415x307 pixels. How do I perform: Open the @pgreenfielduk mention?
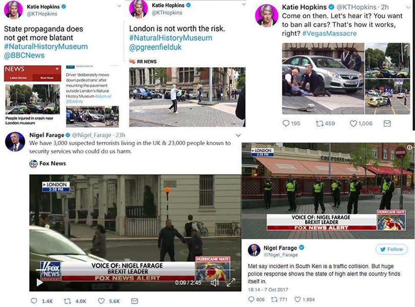[x=156, y=47]
